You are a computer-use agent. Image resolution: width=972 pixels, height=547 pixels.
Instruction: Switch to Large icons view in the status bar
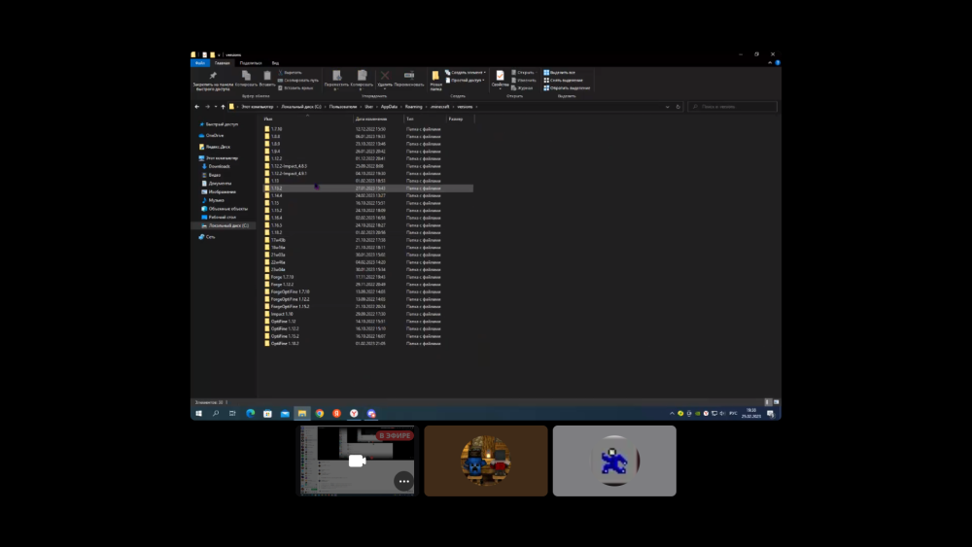(x=776, y=402)
